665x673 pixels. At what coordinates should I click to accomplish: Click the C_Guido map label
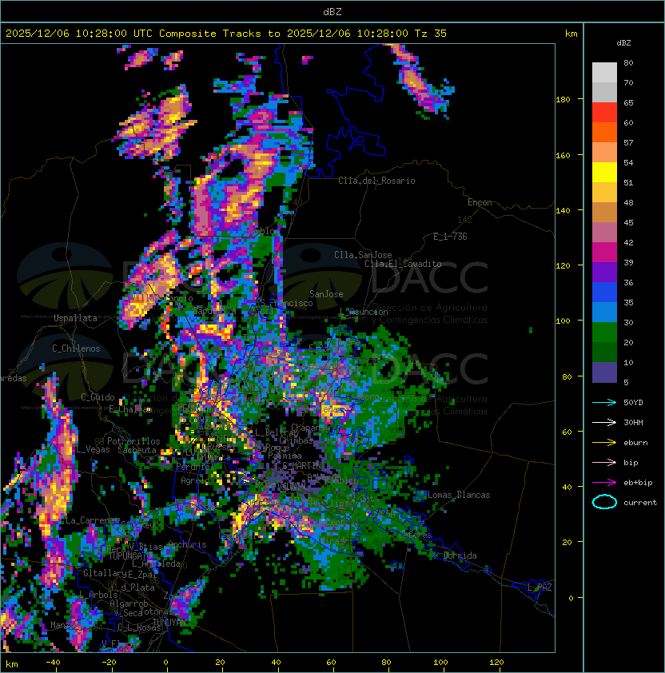click(98, 397)
